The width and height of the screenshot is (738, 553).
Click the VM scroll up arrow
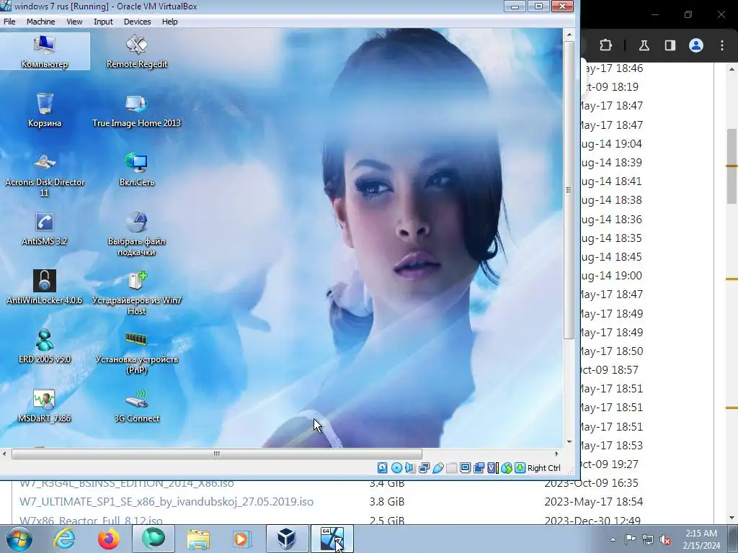pyautogui.click(x=569, y=35)
